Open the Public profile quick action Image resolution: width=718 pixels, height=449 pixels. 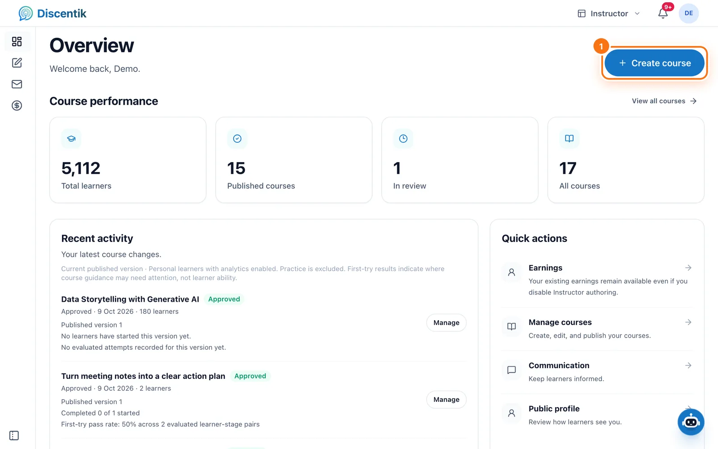[x=597, y=415]
